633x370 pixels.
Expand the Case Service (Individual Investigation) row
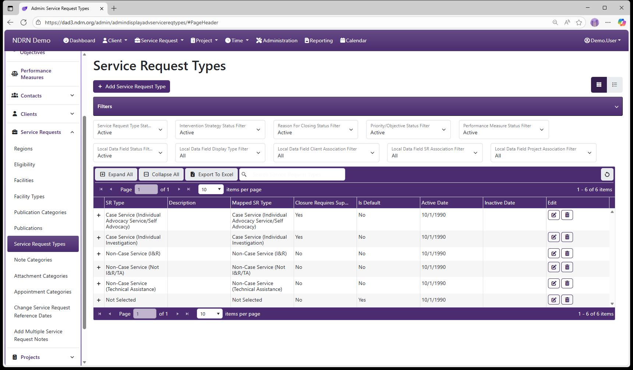pos(99,238)
